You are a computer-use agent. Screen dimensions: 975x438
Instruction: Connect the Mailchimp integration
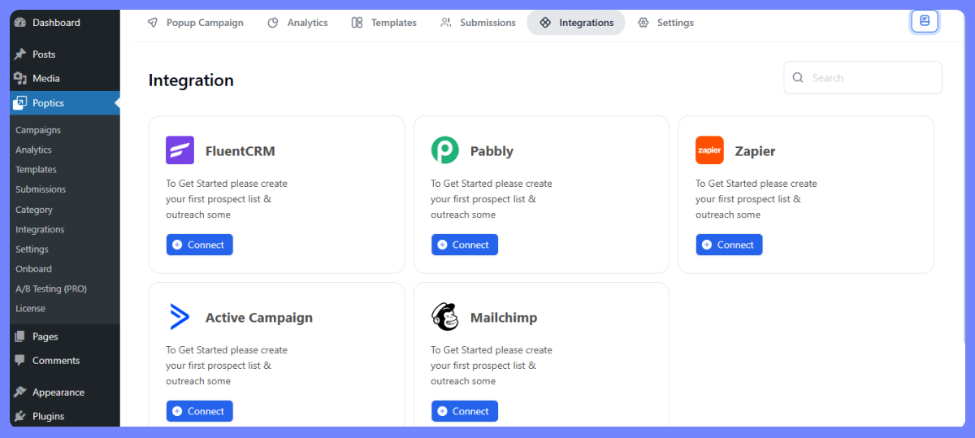point(465,411)
